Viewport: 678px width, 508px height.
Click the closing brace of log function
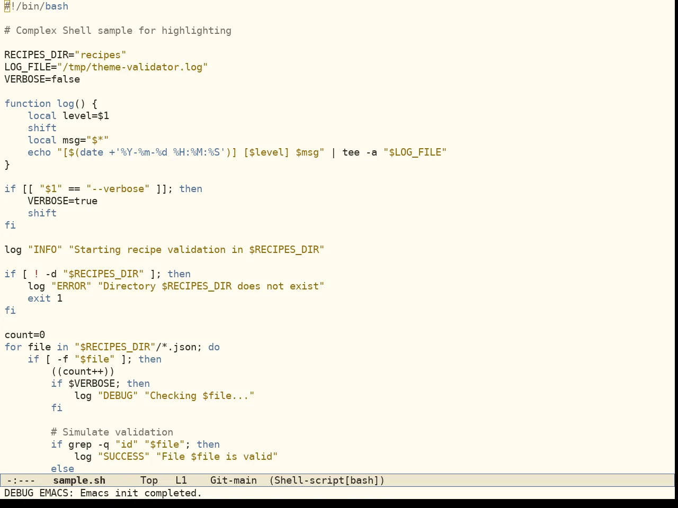click(7, 165)
